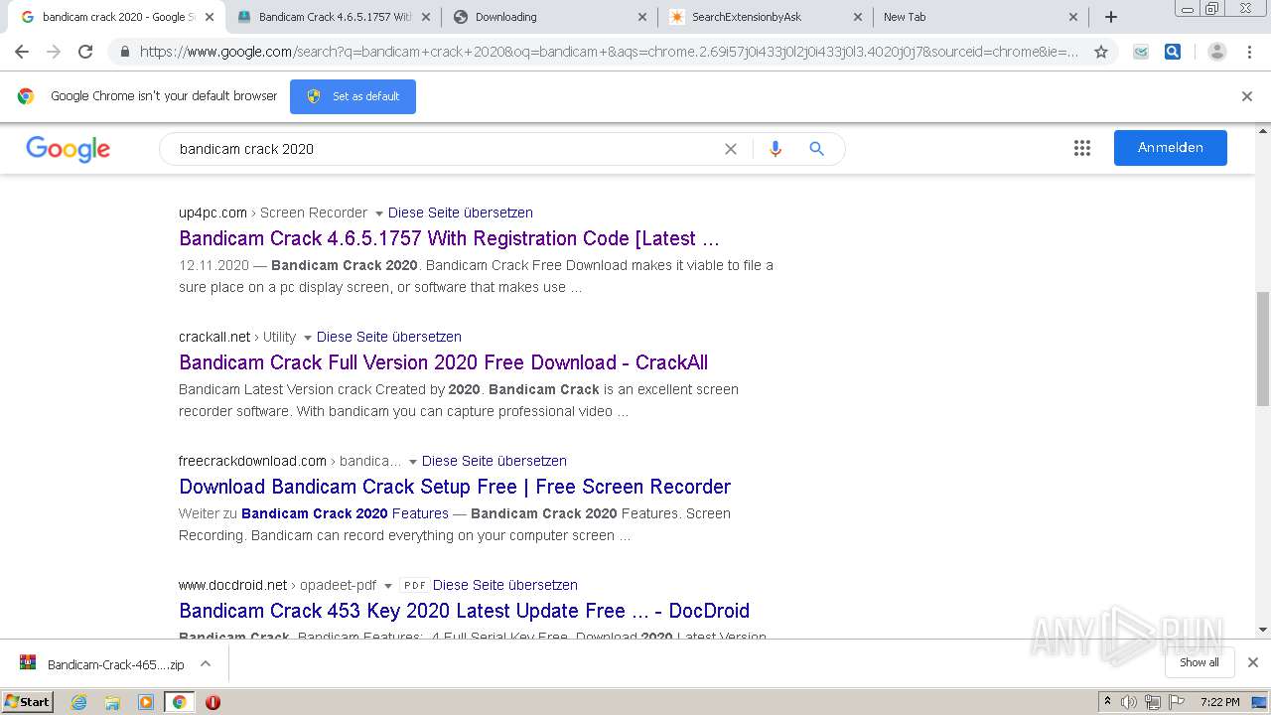1271x715 pixels.
Task: Translate the docdroid.net page link
Action: (x=505, y=585)
